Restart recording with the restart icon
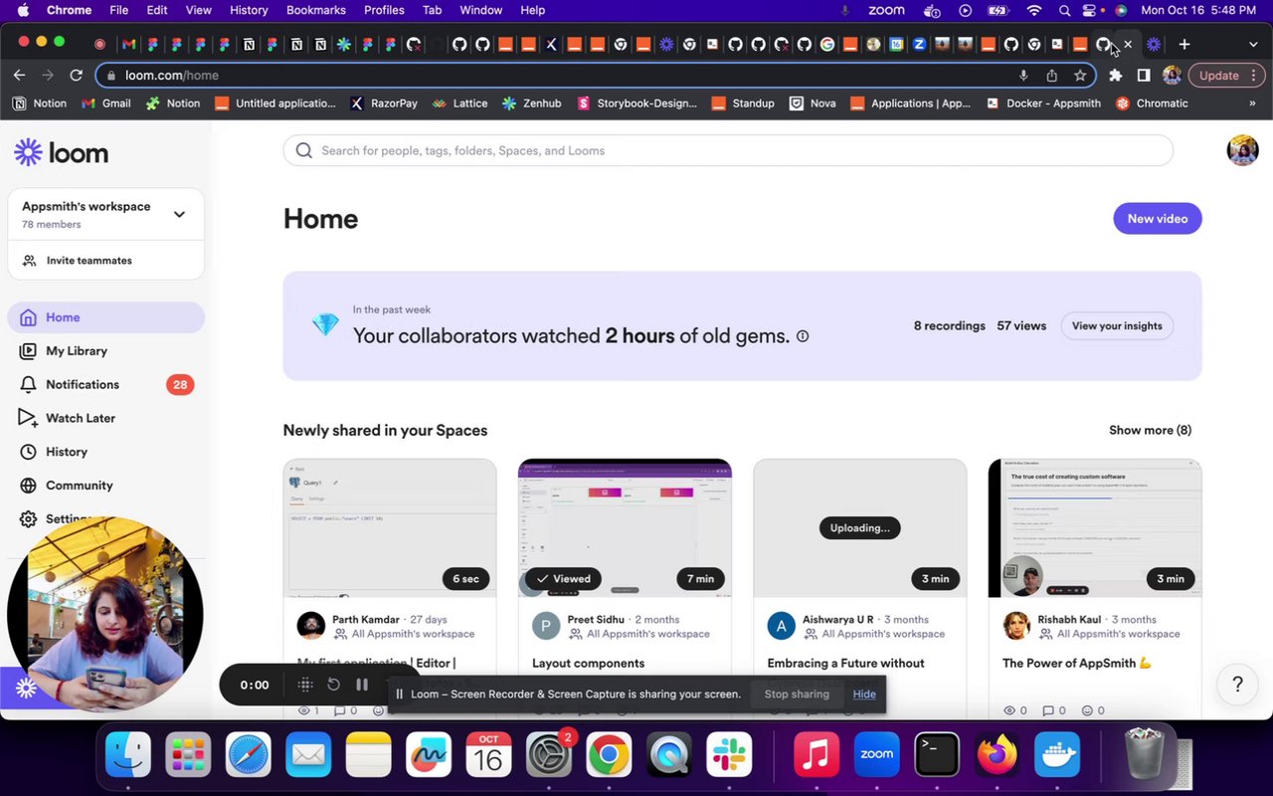This screenshot has width=1273, height=796. pyautogui.click(x=334, y=685)
